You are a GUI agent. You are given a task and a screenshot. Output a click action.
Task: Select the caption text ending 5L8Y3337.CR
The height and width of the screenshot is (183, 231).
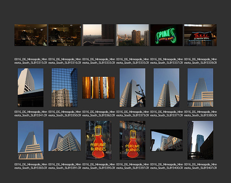(167, 61)
